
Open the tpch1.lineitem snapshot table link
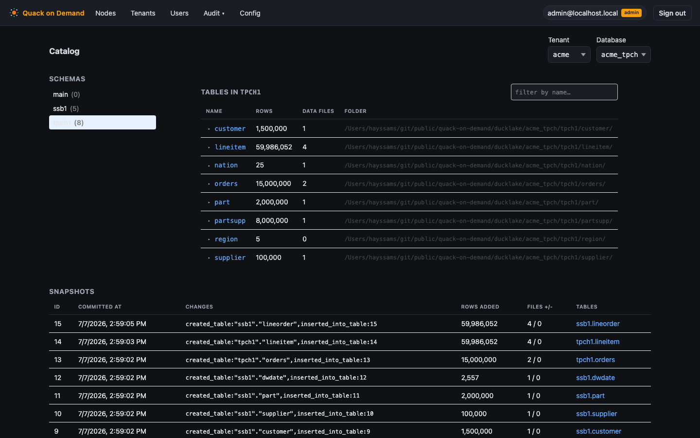tap(597, 342)
